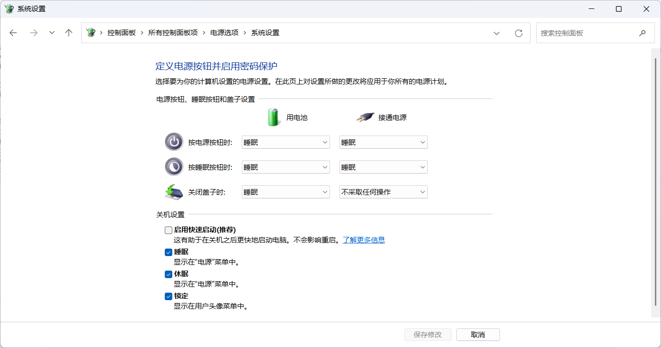The image size is (661, 348).
Task: Click the 取消 button
Action: click(478, 334)
